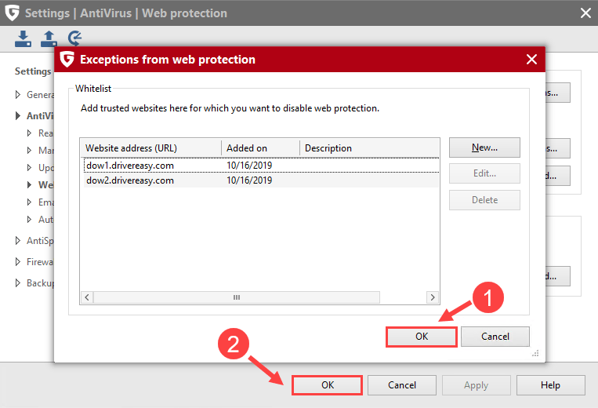Click the reset settings arrow icon
598x408 pixels.
75,38
